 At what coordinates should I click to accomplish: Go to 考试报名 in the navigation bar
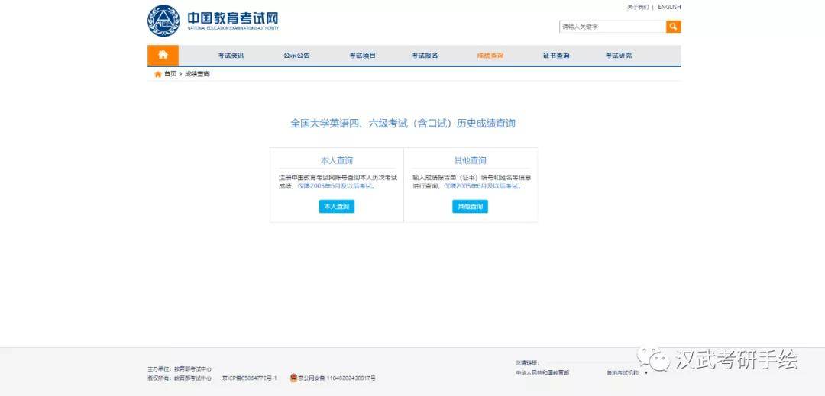(x=425, y=56)
